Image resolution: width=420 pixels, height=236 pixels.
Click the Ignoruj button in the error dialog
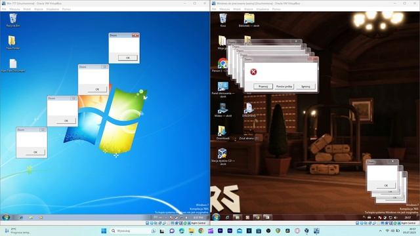(306, 87)
